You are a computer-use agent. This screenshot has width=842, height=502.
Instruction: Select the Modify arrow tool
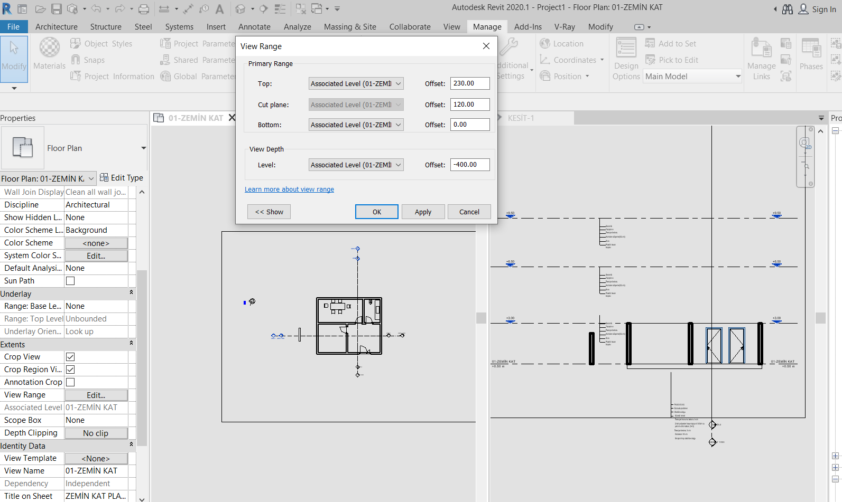[x=14, y=58]
